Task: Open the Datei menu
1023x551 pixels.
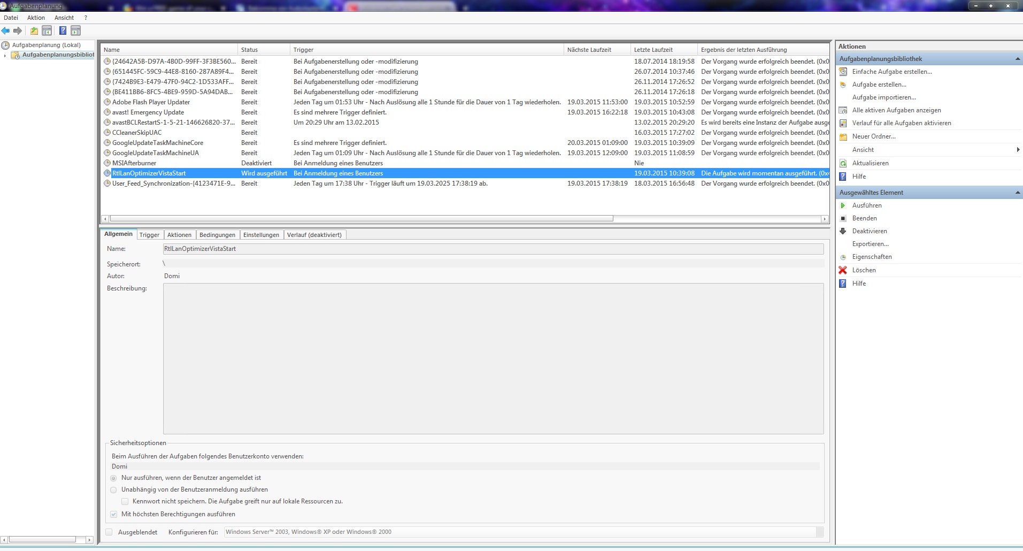Action: [11, 18]
